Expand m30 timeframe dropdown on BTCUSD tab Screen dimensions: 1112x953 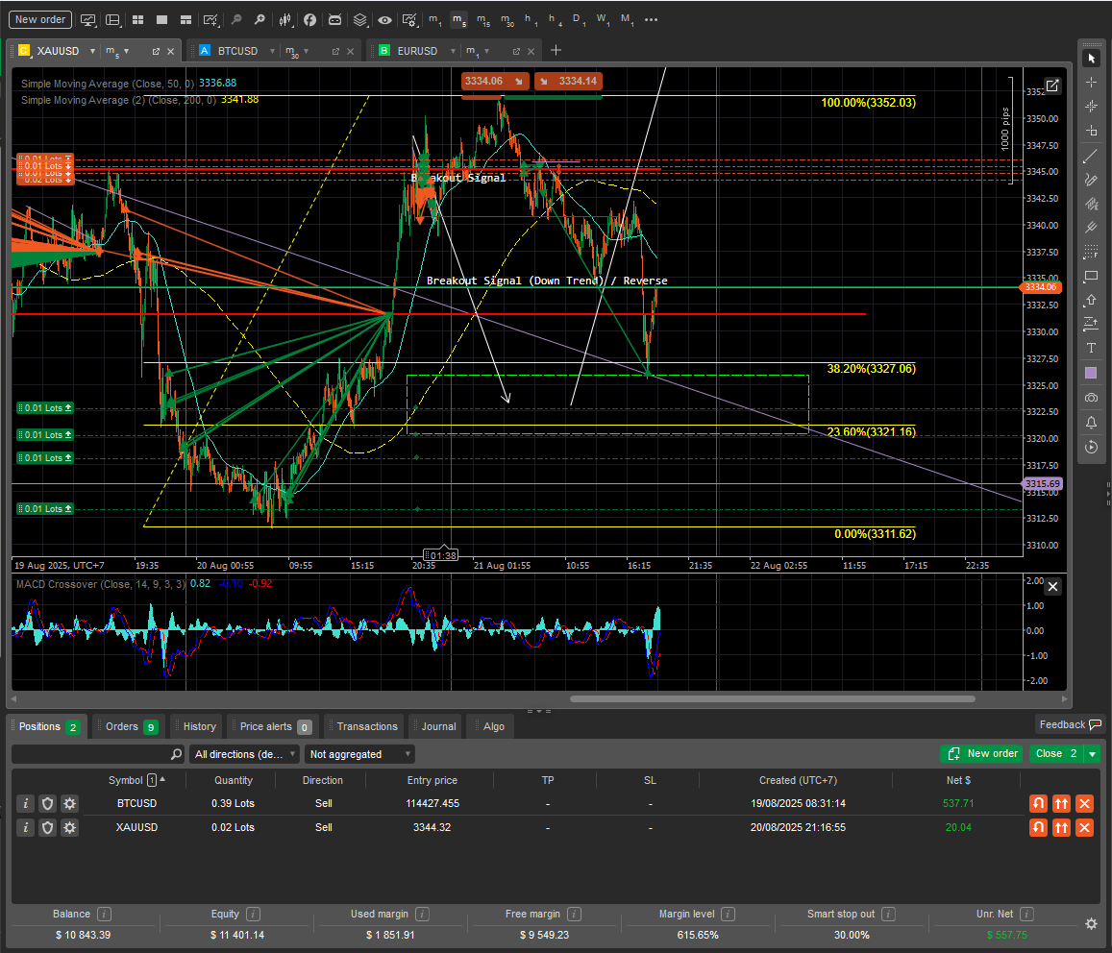[307, 51]
